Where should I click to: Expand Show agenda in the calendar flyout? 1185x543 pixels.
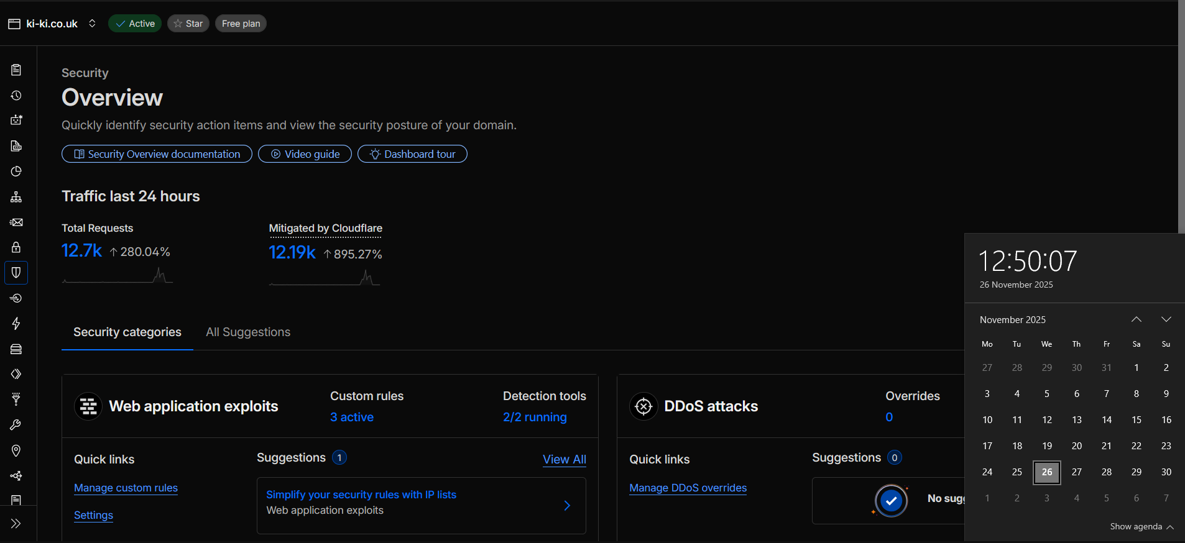click(1141, 527)
